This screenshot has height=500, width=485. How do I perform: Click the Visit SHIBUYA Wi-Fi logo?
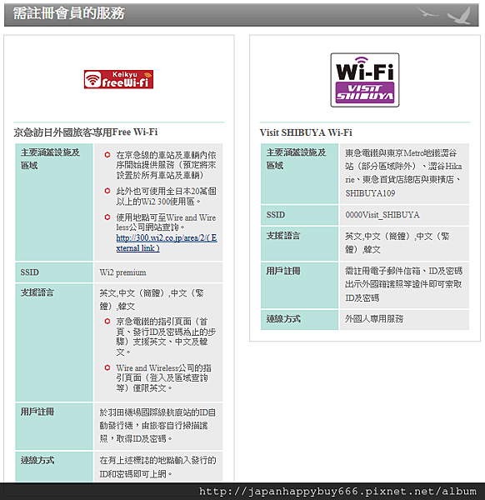point(365,80)
